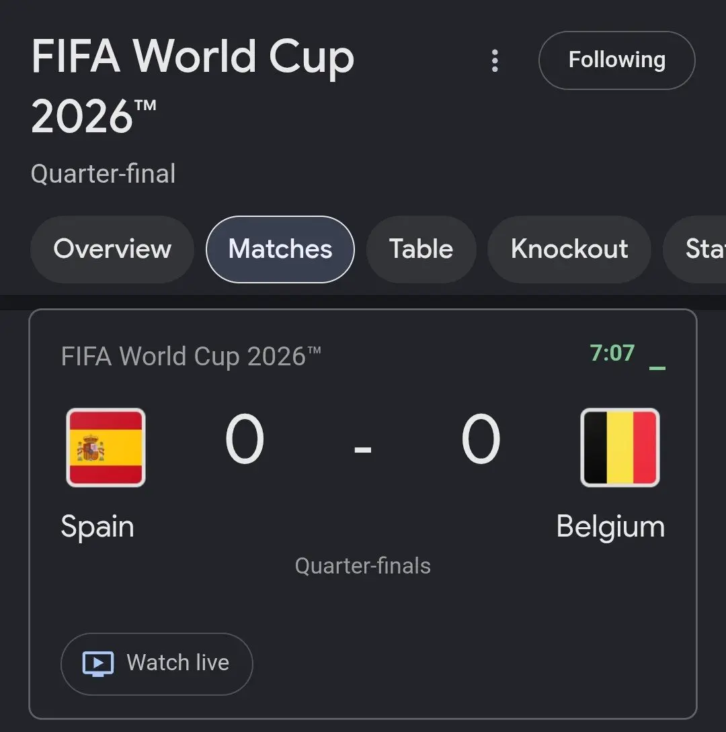
Task: Toggle the Following button
Action: [x=616, y=60]
